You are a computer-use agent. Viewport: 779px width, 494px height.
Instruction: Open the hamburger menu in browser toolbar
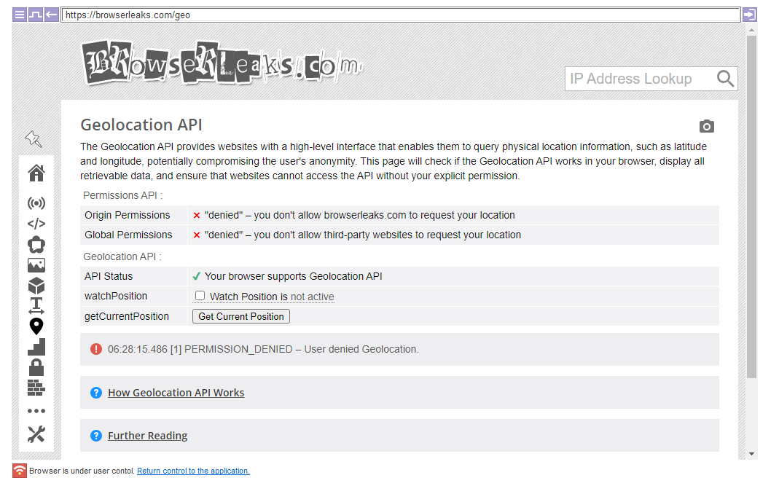click(20, 15)
